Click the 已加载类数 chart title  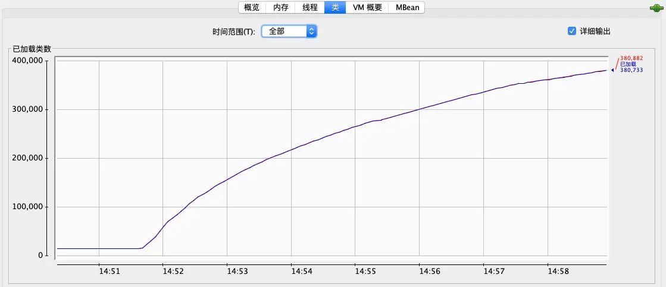tap(32, 49)
